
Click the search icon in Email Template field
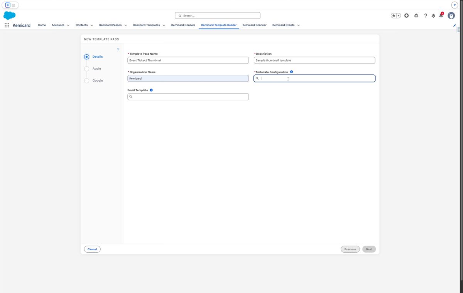tap(131, 97)
